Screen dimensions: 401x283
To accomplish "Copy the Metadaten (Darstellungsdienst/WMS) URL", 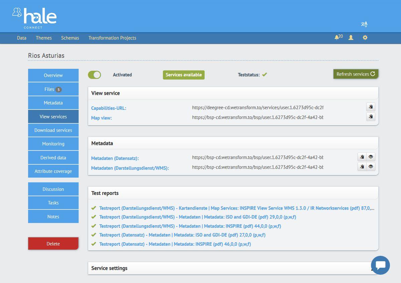I will (362, 167).
